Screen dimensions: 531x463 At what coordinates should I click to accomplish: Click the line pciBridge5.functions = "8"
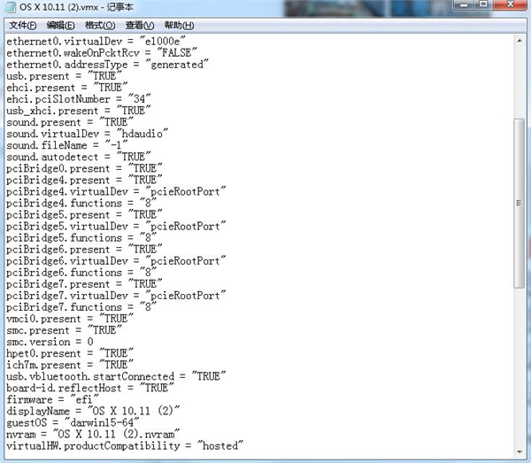(81, 237)
